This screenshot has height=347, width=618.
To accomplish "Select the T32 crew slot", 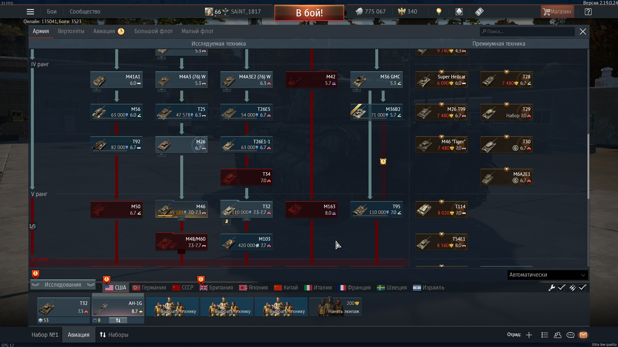I will pyautogui.click(x=63, y=307).
